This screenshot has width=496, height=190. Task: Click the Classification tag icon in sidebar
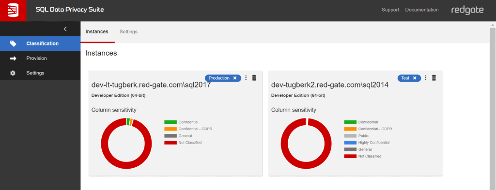pyautogui.click(x=13, y=44)
